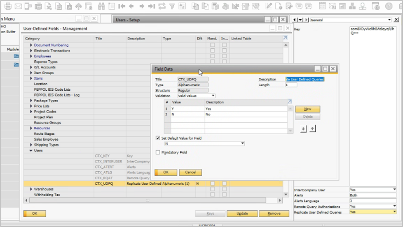Toggle Mandatory checkbox on CTX_UDFQ row

213,183
